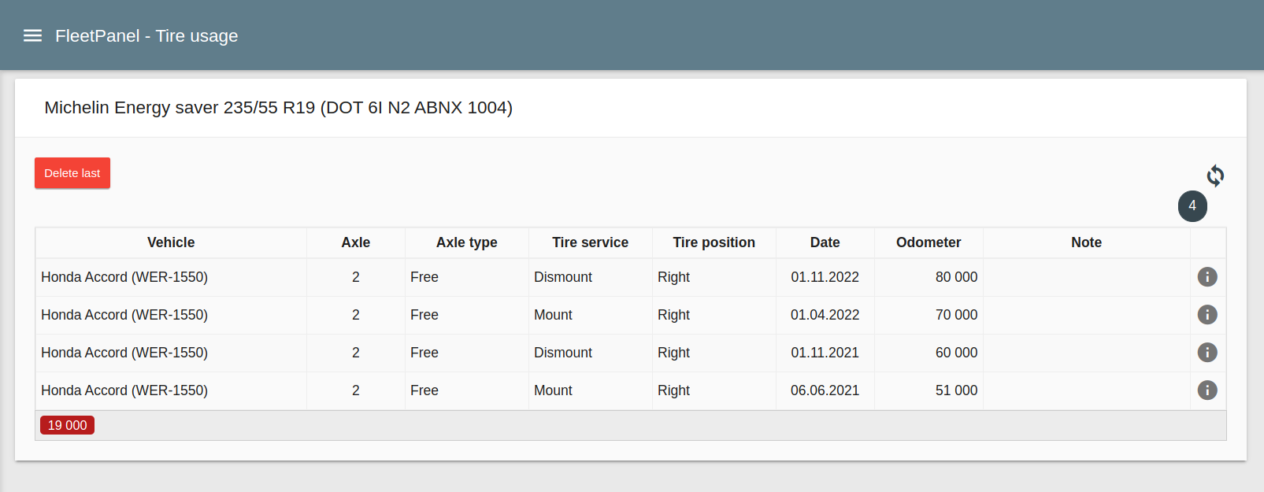Select Honda Accord in the 80 000 odometer row

click(x=124, y=277)
